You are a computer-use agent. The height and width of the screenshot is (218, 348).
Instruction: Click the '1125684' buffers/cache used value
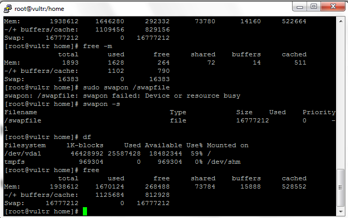(x=110, y=195)
